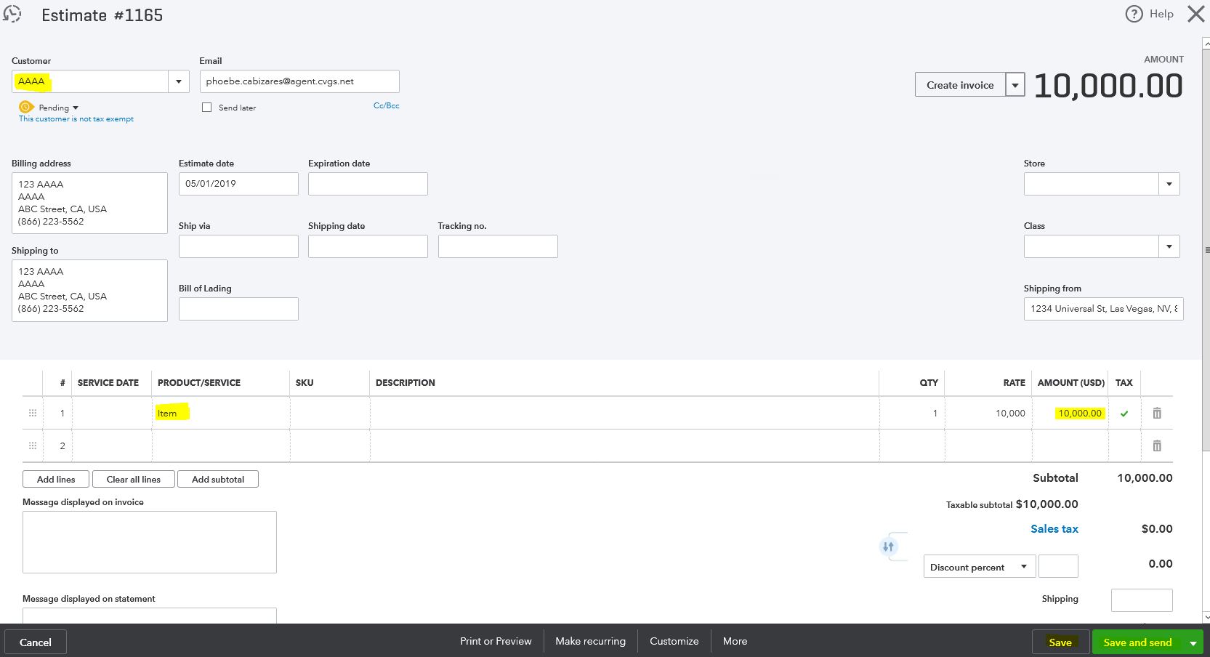Click the Create invoice button

(x=959, y=84)
